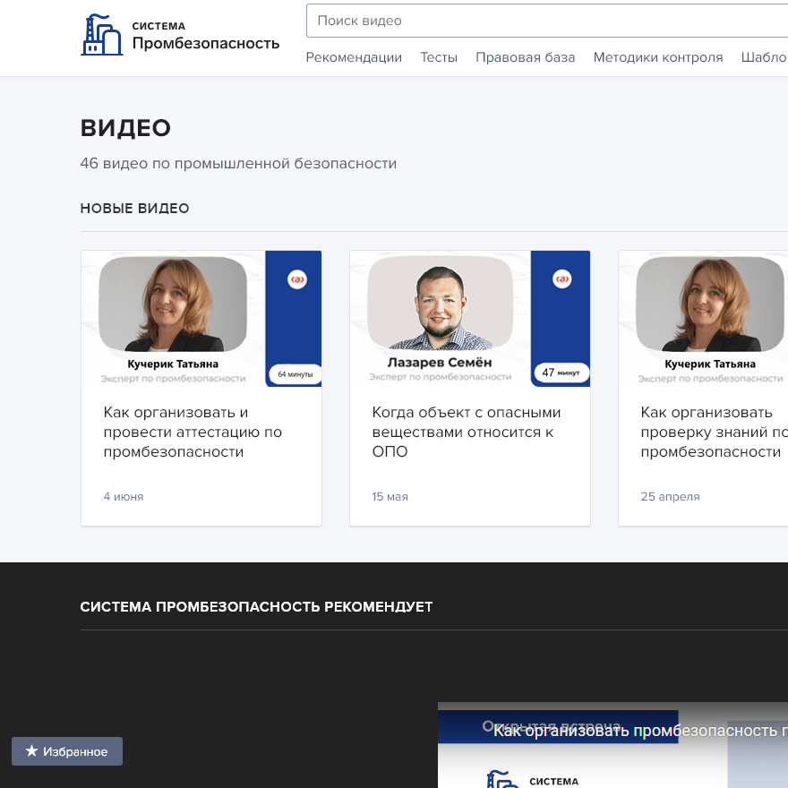Click '46 видео по промышленной безопасности' text
This screenshot has width=788, height=788.
pos(238,163)
